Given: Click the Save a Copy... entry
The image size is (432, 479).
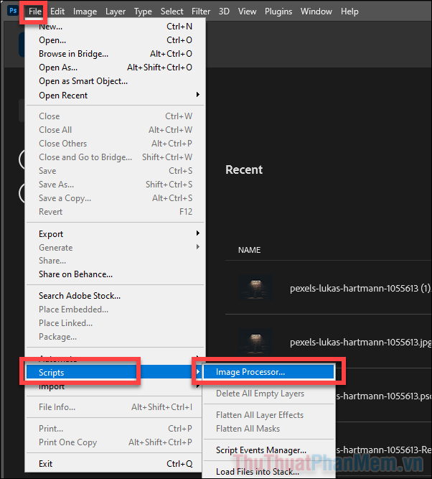Looking at the screenshot, I should coord(116,198).
